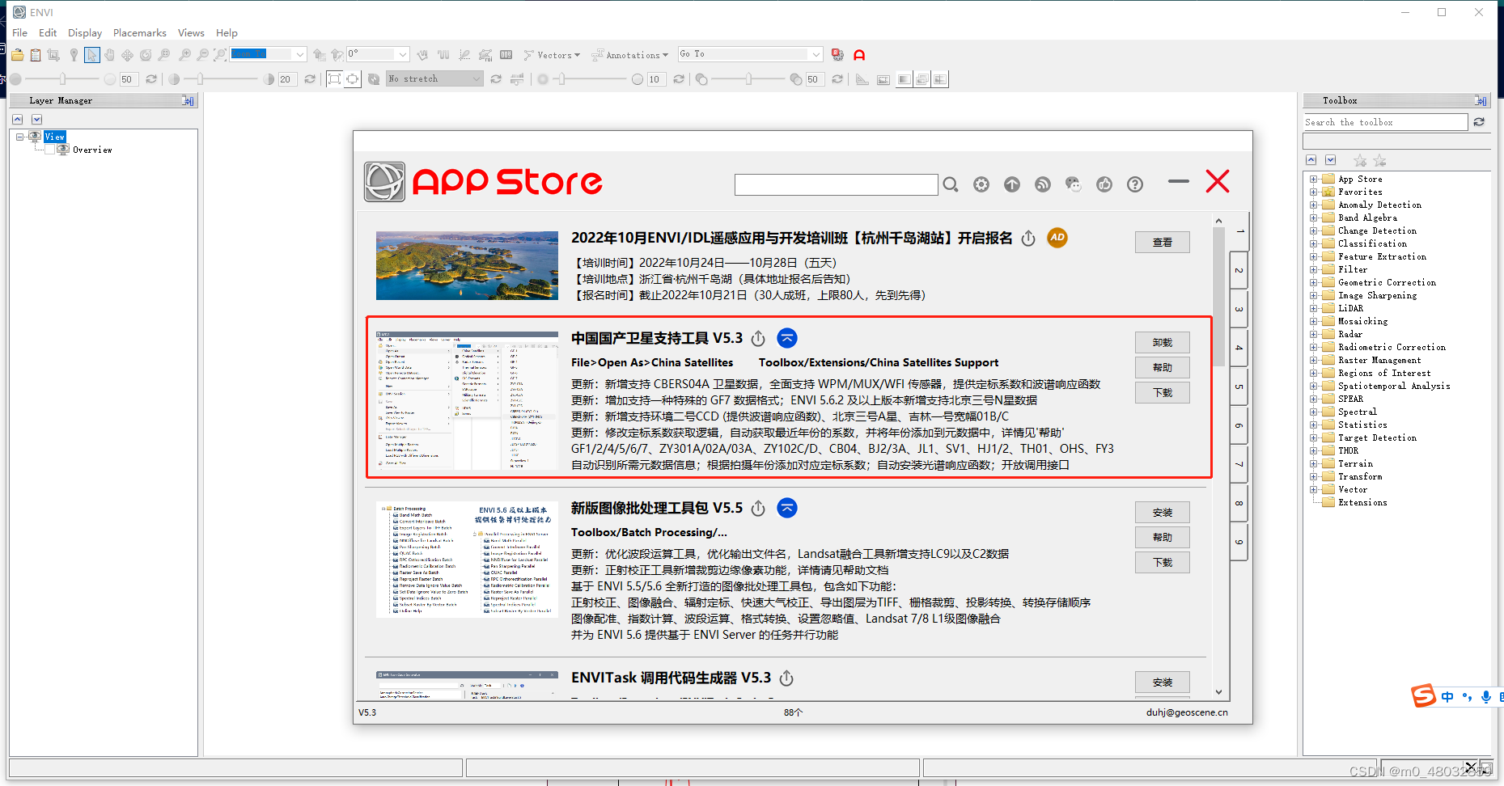The image size is (1504, 786).
Task: Click page tab 7 in App Store
Action: (x=1238, y=464)
